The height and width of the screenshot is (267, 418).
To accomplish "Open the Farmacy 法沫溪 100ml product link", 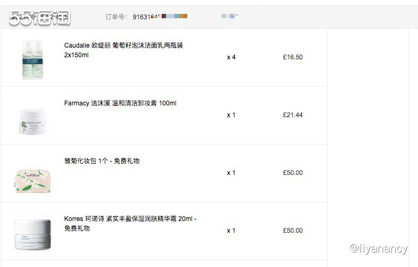I will (x=120, y=103).
